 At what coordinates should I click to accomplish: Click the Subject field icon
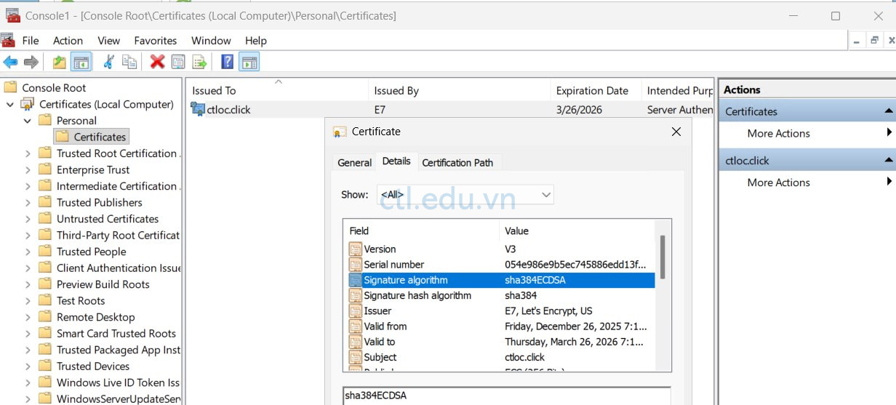[355, 357]
